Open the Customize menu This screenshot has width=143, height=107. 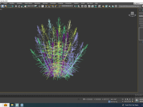[53, 3]
